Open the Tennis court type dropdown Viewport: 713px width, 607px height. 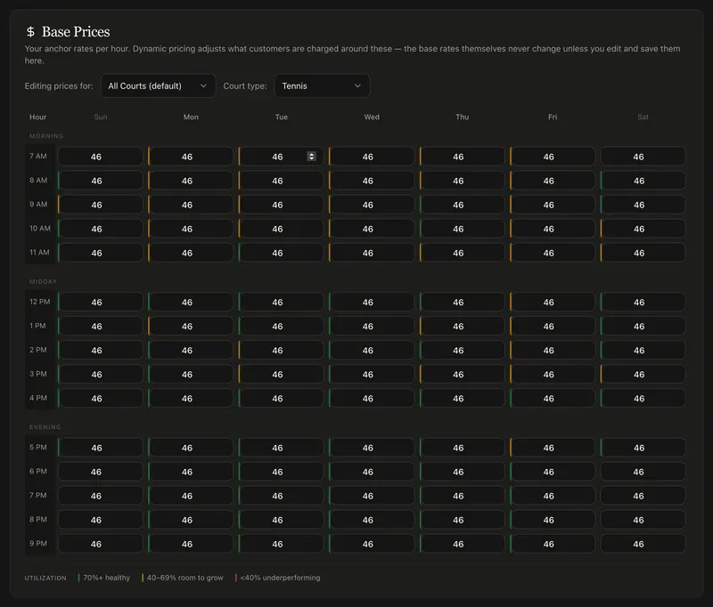(x=322, y=85)
